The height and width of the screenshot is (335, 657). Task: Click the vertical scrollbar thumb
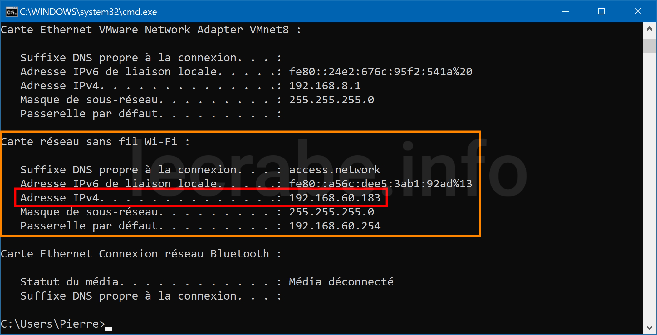click(x=650, y=46)
